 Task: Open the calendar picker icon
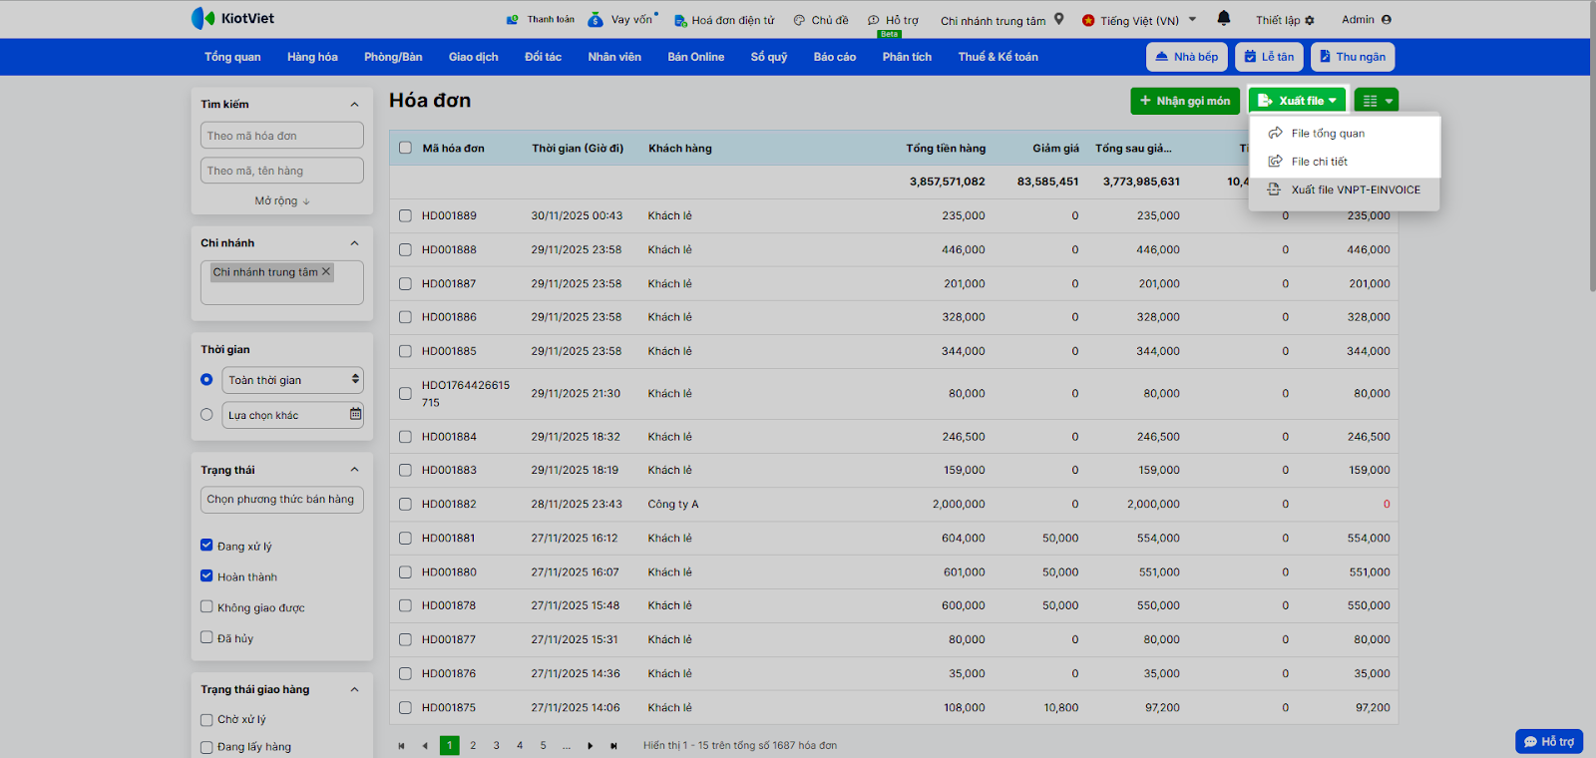[355, 414]
